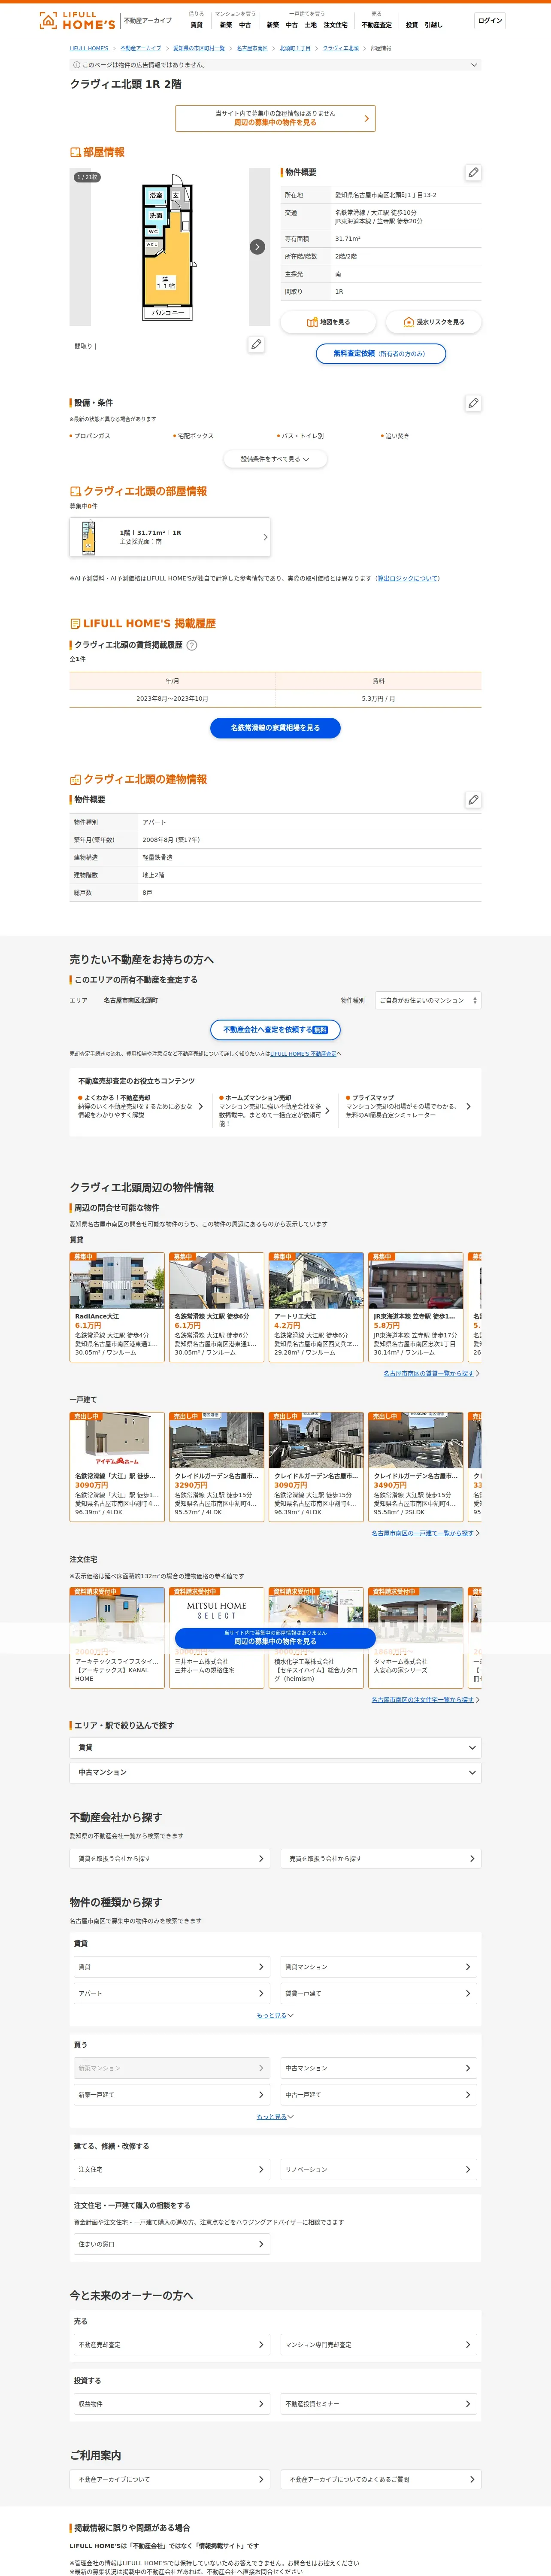Show next floor plan photo arrow
Viewport: 551px width, 2576px height.
pos(257,247)
